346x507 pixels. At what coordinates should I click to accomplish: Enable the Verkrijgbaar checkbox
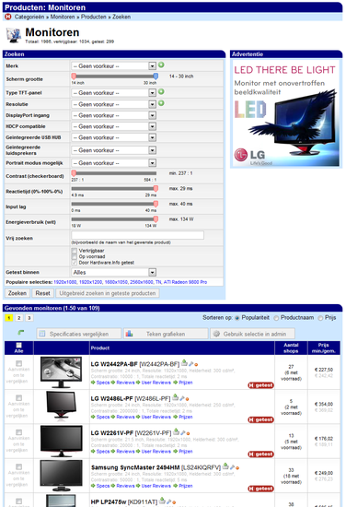click(75, 251)
